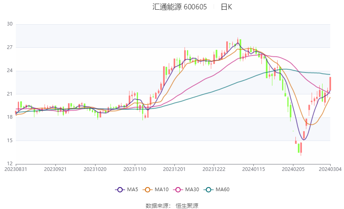344x209 pixels.
Task: Click the 20231222 date axis label
Action: pyautogui.click(x=214, y=169)
